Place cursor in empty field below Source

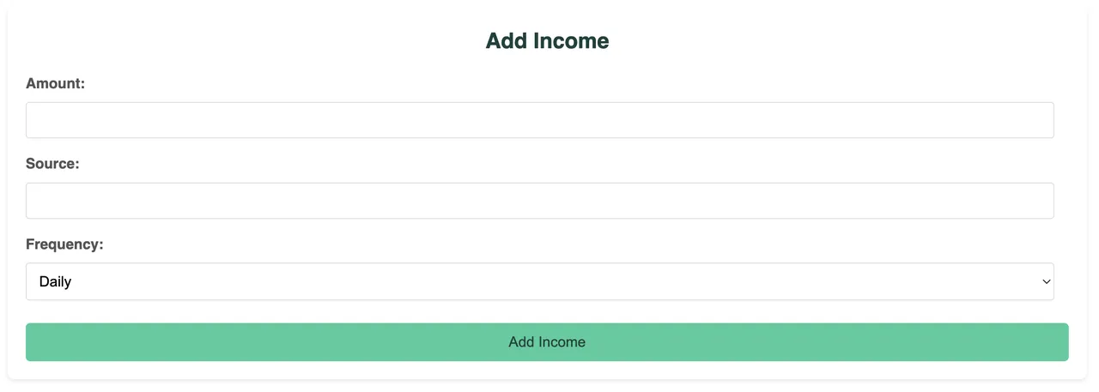[539, 201]
